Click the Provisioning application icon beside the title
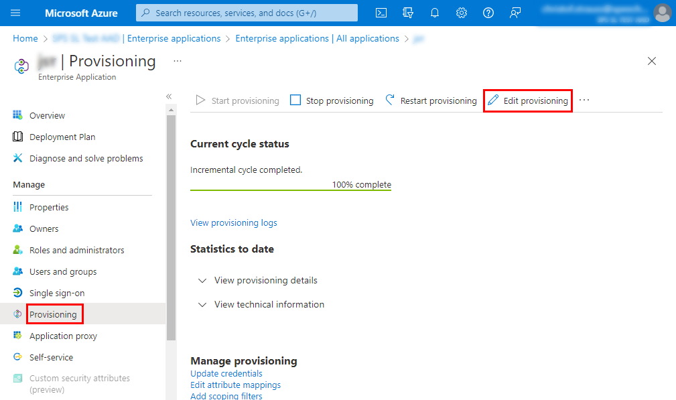The width and height of the screenshot is (676, 400). (x=21, y=66)
